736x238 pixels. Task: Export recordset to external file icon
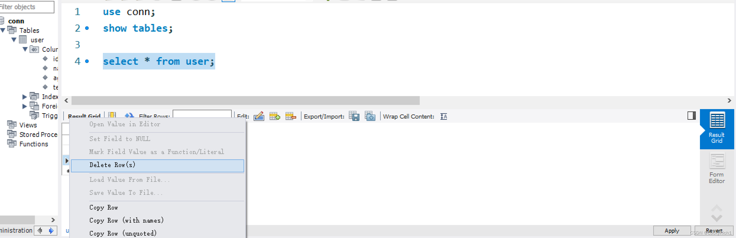click(x=354, y=116)
